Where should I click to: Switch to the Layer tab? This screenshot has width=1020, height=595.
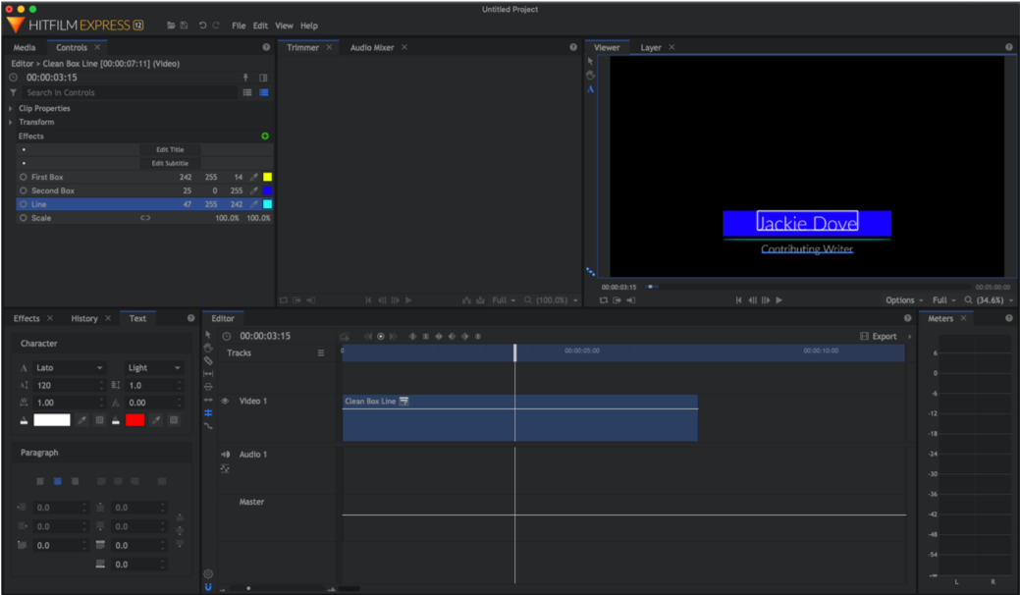[651, 47]
